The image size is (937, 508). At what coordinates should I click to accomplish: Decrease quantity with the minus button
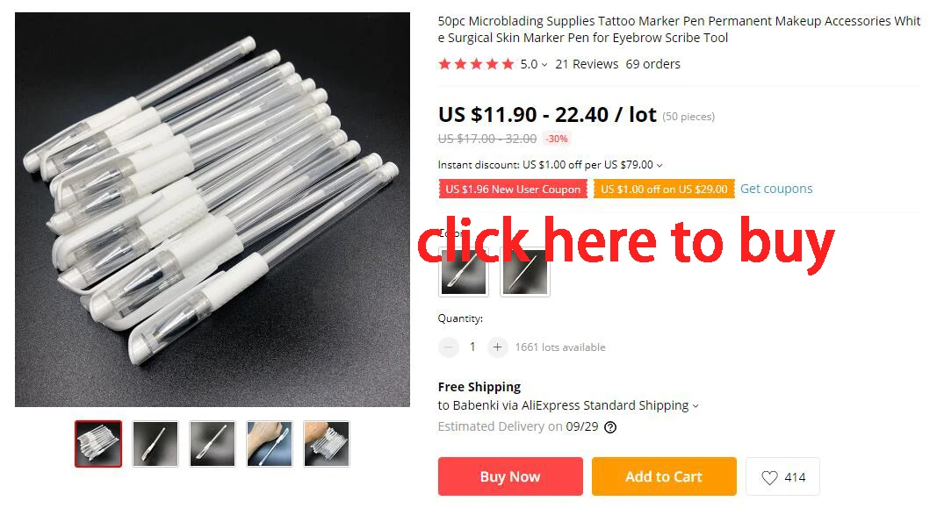[x=448, y=347]
